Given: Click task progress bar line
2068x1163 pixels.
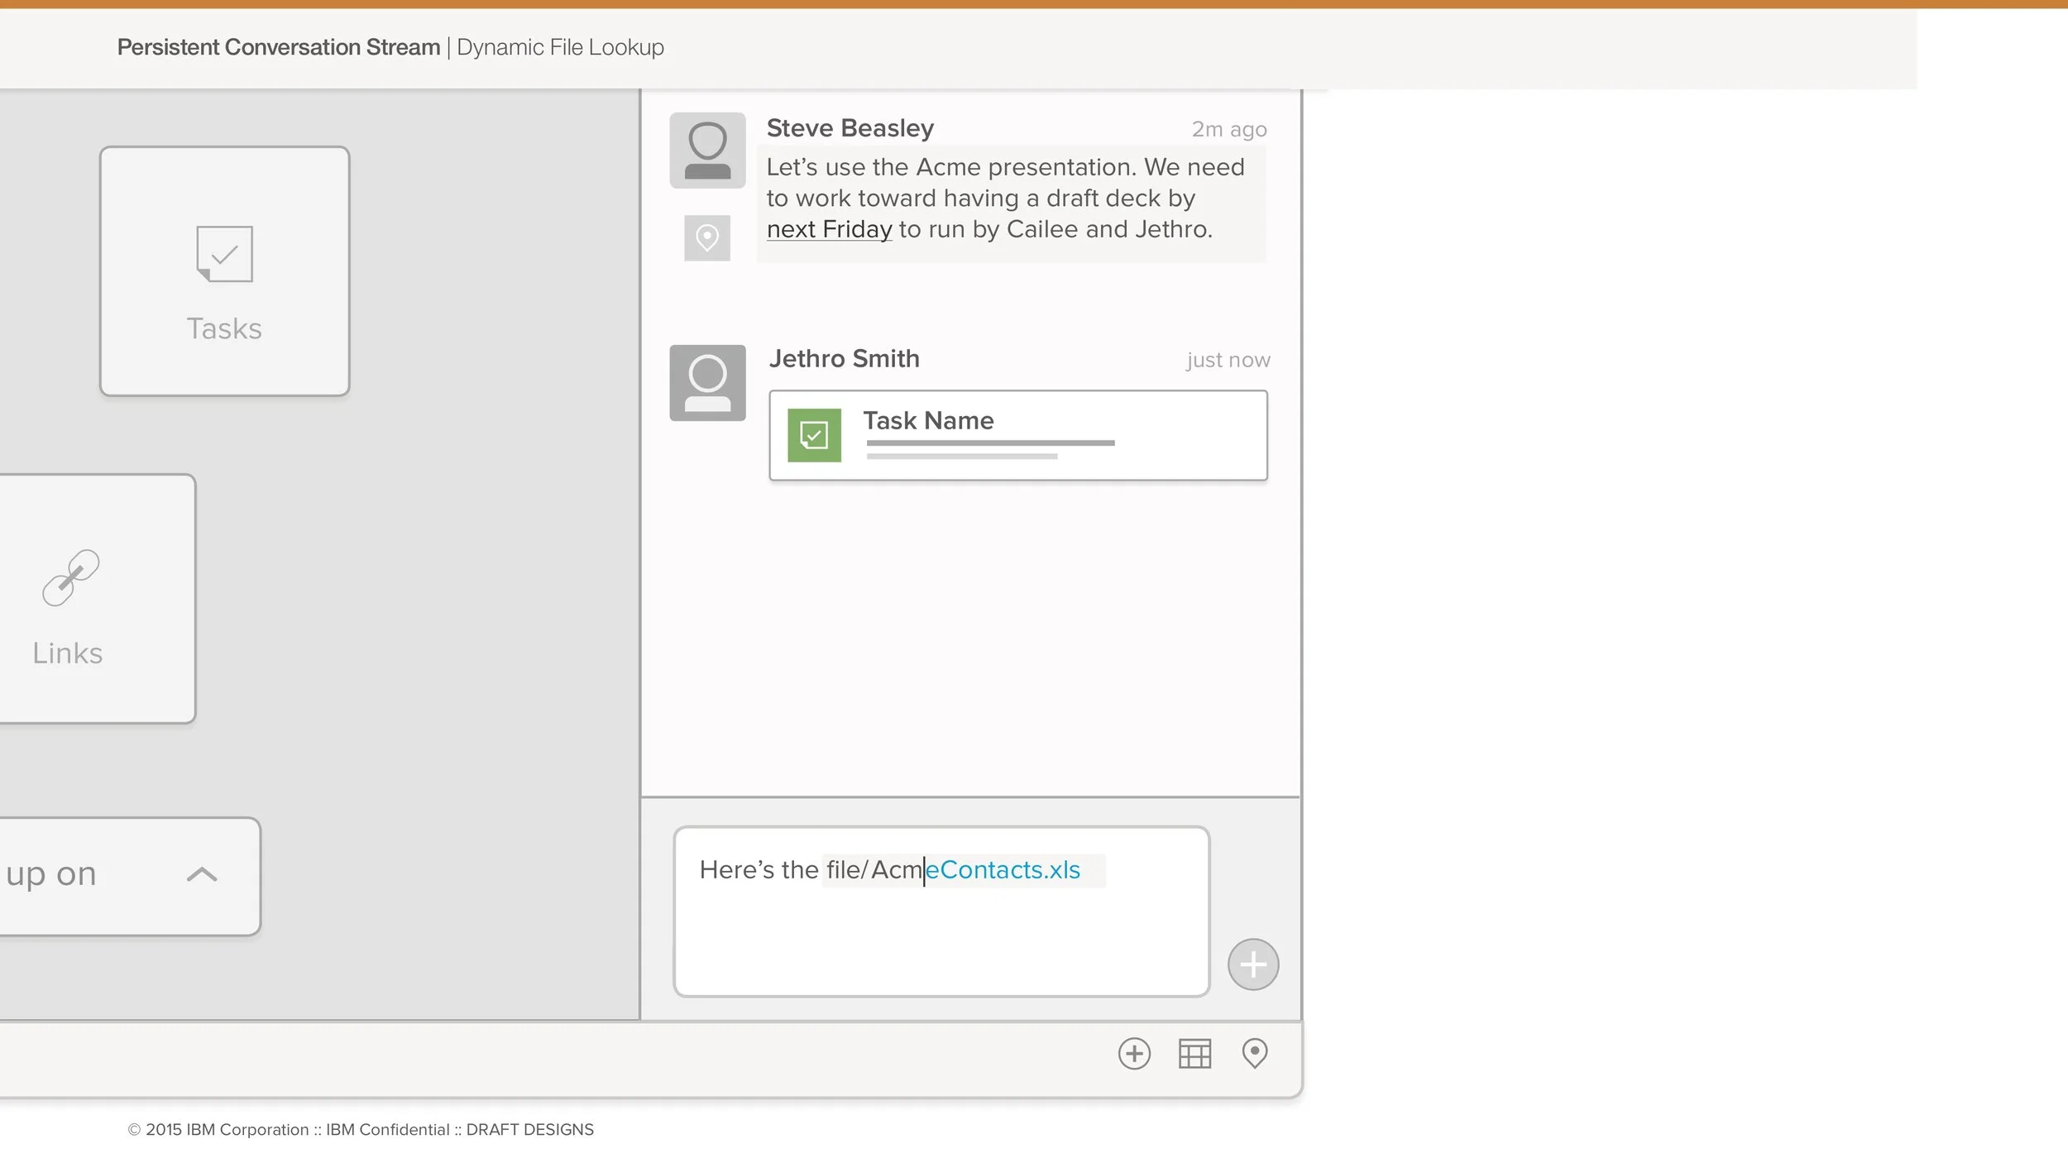Looking at the screenshot, I should (x=990, y=443).
